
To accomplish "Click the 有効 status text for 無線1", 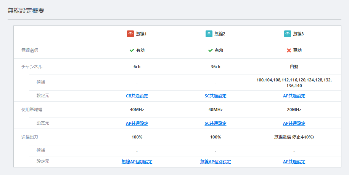I will (x=140, y=51).
